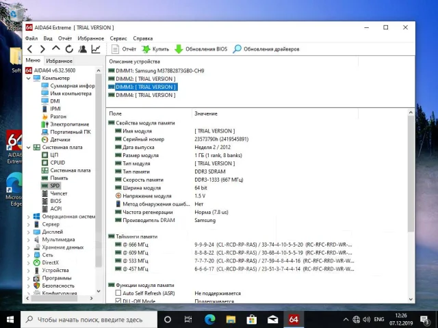Select BIOS in the tree
This screenshot has width=438, height=328.
(51, 201)
